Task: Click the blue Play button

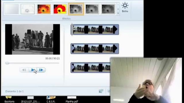Action: 33,70
